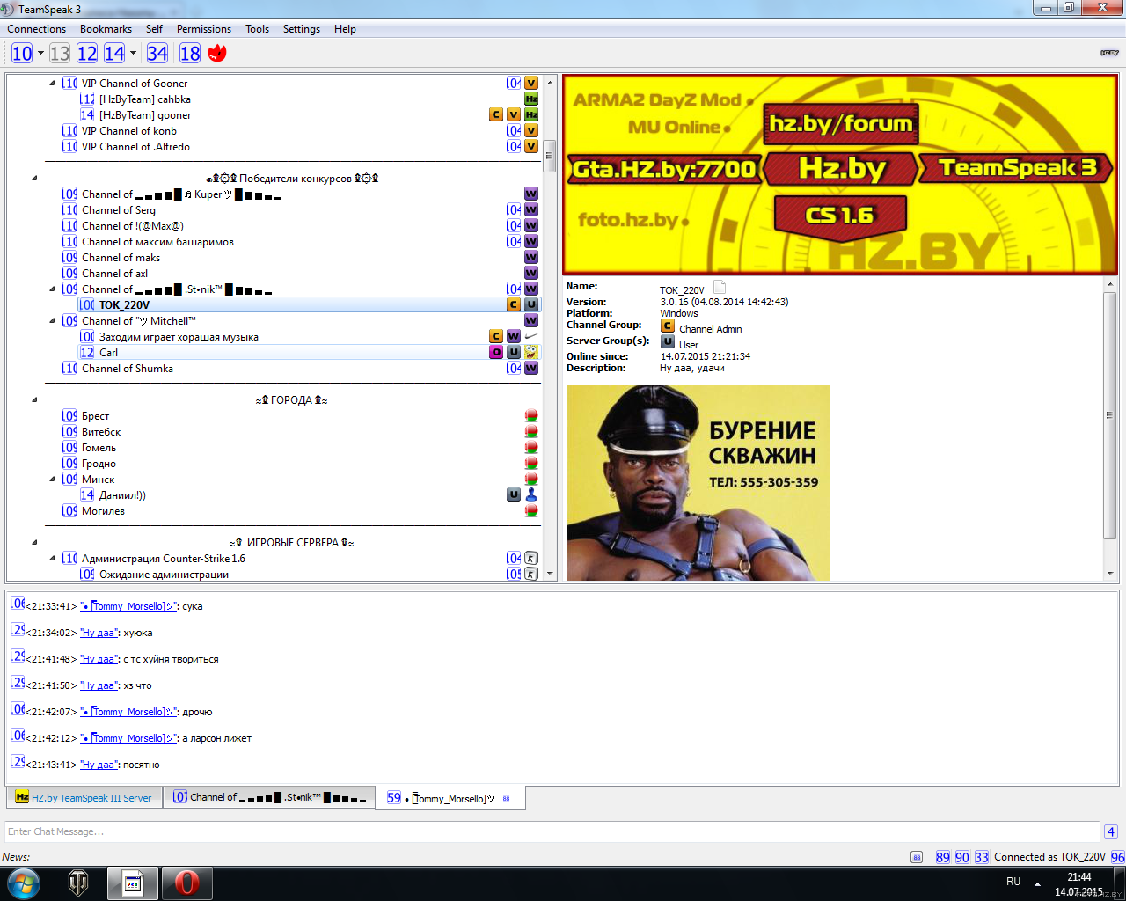Click the V badge on VIP Channel of Gooner
The height and width of the screenshot is (901, 1126).
[x=531, y=84]
